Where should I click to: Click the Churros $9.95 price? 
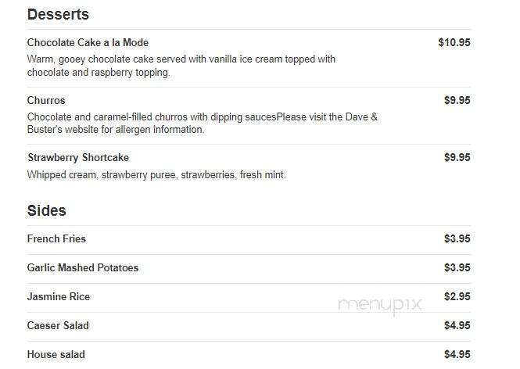click(457, 100)
